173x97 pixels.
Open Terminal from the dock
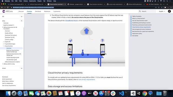[127, 93]
